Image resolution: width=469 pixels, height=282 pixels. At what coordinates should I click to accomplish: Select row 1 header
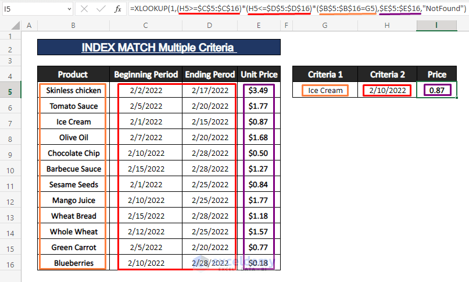(10, 36)
